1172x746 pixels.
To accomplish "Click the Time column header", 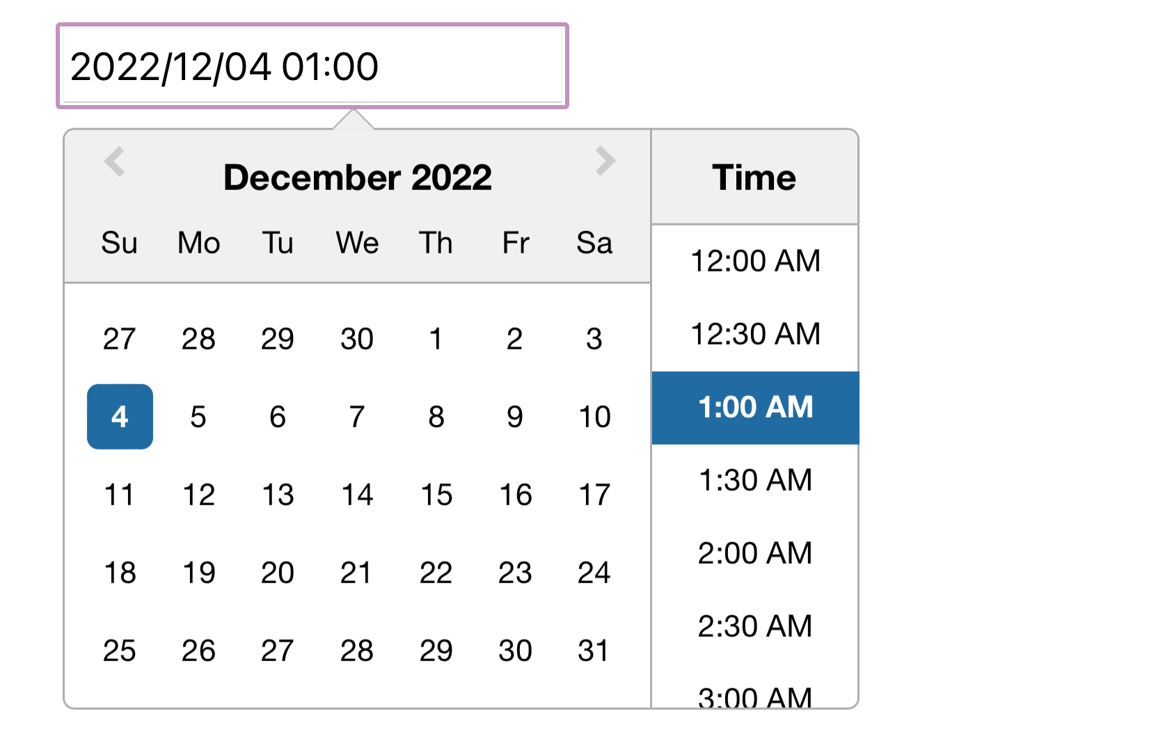I will tap(755, 177).
